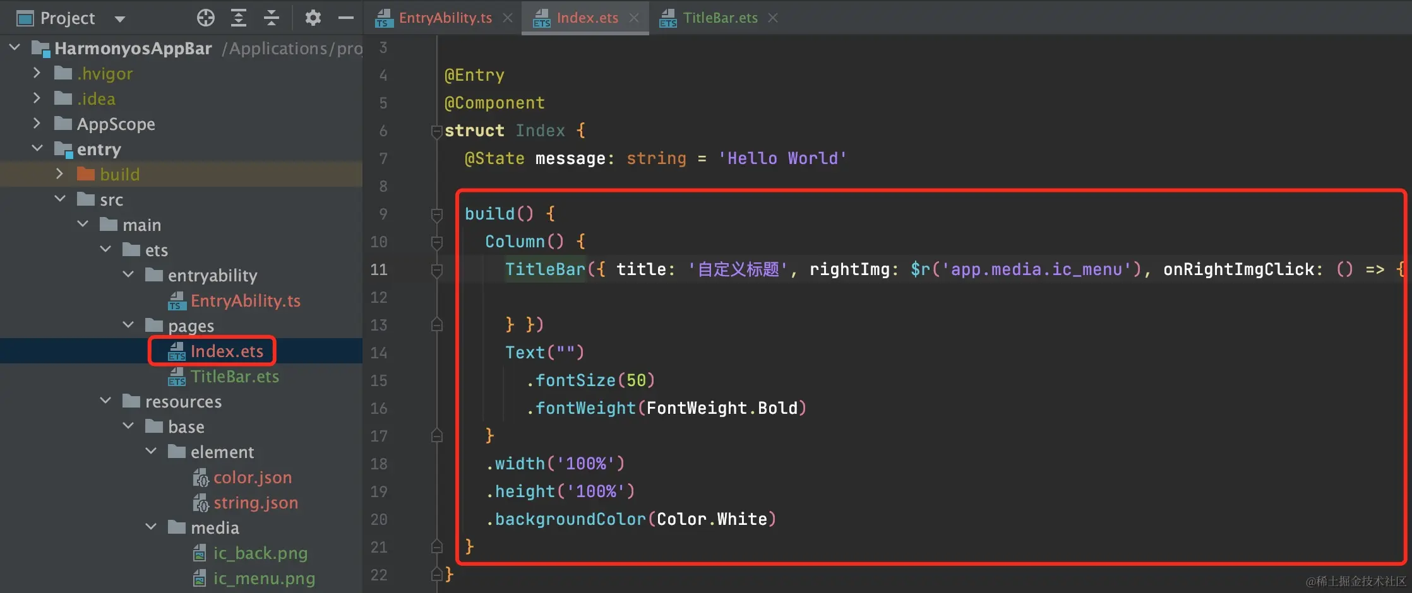Click the Collapse All toolbar icon
The height and width of the screenshot is (593, 1412).
272,18
